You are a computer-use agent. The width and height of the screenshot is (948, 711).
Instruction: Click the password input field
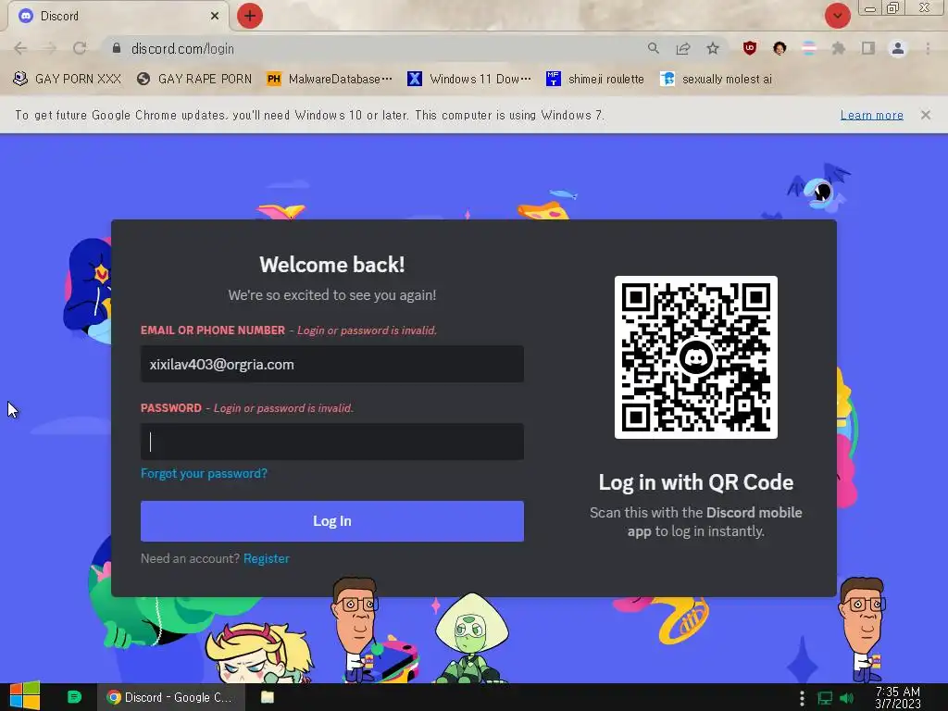pos(332,442)
